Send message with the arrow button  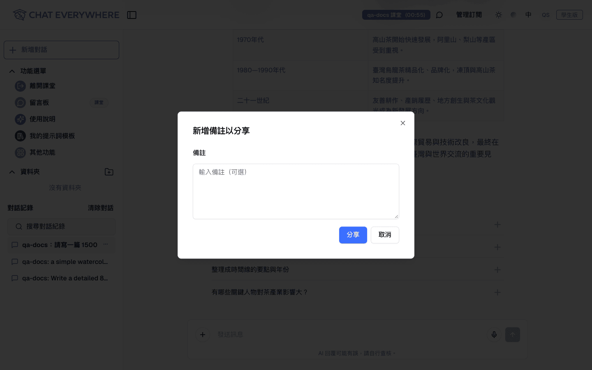[513, 335]
